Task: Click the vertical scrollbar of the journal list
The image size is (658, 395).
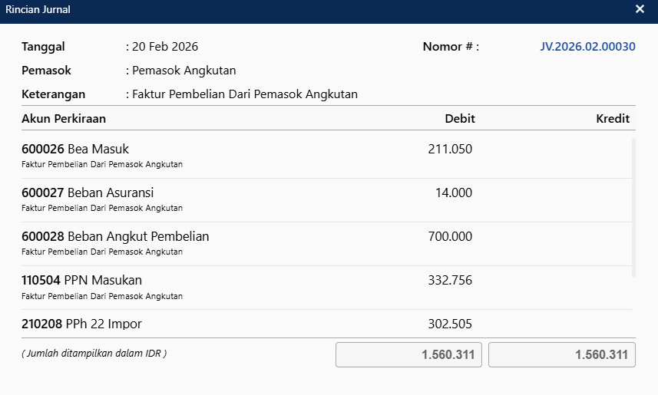Action: (x=633, y=207)
